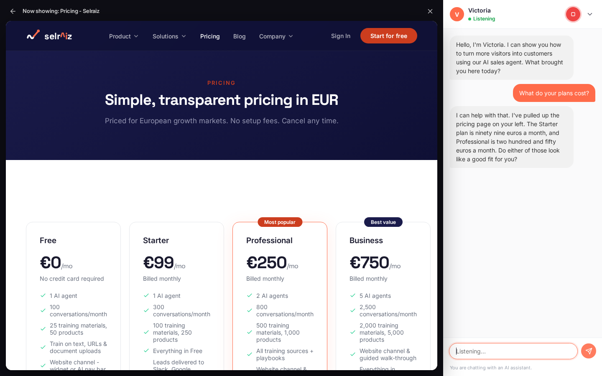Click the 'Now showing: Pricing - Selraiz' title
The height and width of the screenshot is (376, 602).
coord(61,11)
